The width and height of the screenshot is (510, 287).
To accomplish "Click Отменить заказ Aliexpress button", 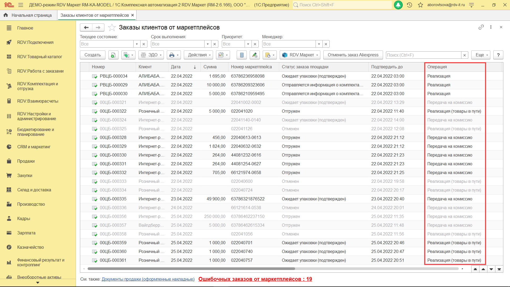I will point(353,55).
